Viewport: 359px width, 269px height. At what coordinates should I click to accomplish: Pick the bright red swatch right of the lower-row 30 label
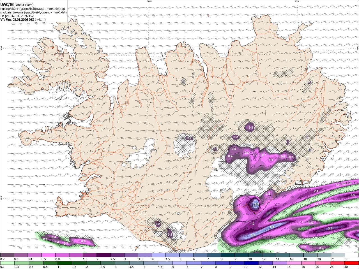click(352, 263)
